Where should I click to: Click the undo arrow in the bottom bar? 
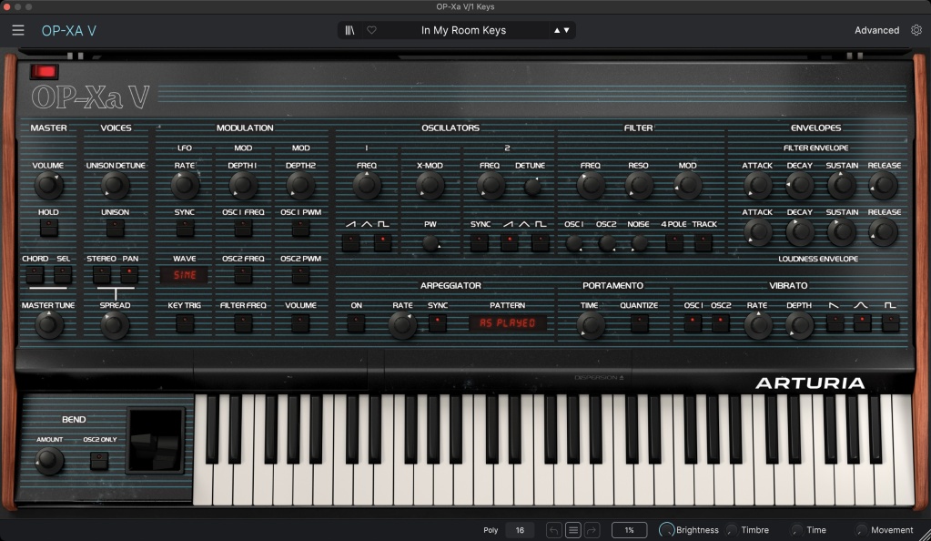pyautogui.click(x=553, y=530)
